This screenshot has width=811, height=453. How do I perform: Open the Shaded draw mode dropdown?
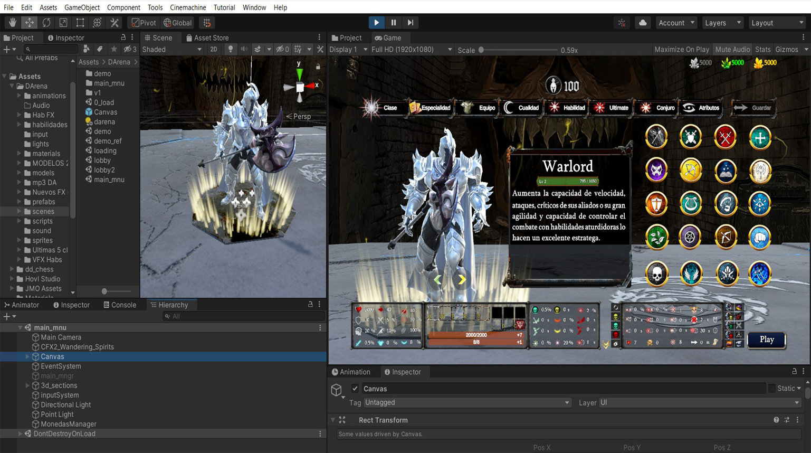pyautogui.click(x=171, y=50)
